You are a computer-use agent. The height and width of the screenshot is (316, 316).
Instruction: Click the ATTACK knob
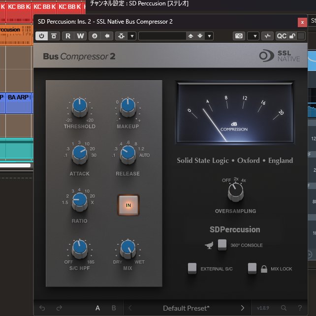80,154
